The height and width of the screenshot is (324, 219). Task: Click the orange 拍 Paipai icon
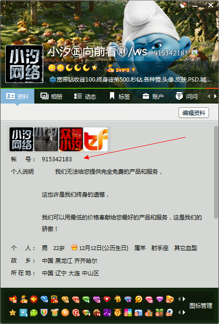pyautogui.click(x=65, y=313)
